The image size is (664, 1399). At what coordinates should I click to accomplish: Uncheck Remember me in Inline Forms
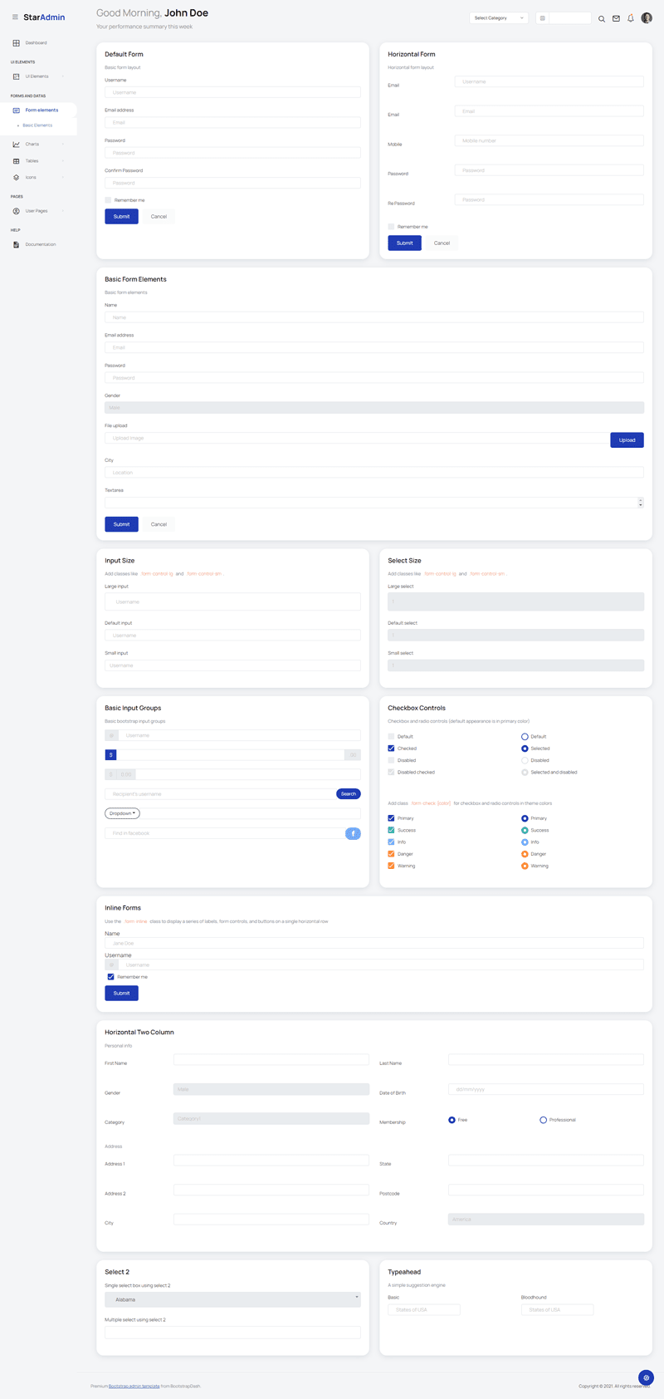[110, 977]
